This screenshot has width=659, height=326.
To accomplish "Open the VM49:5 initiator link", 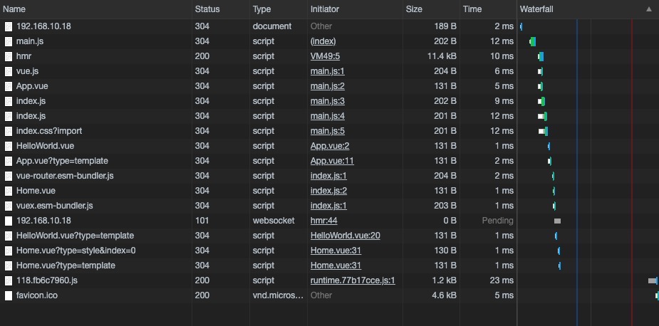I will click(325, 56).
